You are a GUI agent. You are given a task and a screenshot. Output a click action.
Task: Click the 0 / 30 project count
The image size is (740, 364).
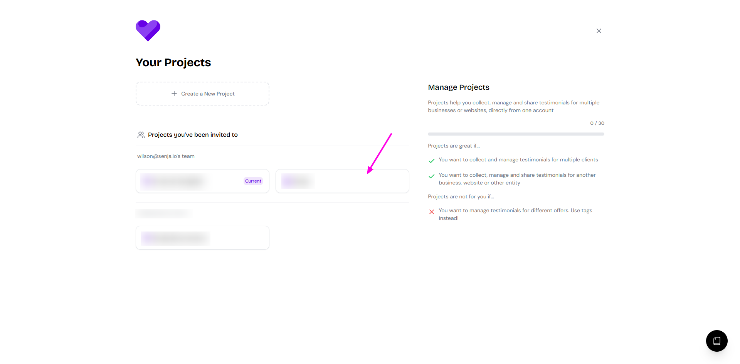point(597,123)
